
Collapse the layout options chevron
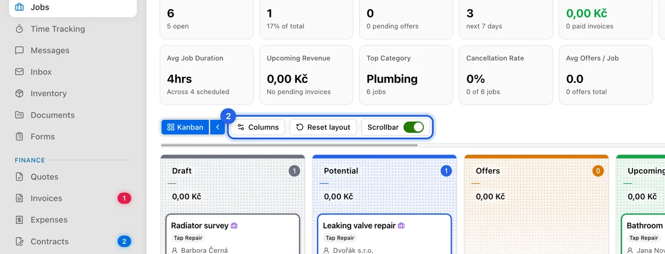(x=218, y=127)
